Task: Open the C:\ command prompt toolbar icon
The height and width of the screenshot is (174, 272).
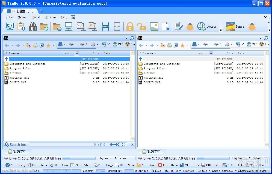Action: (10, 26)
